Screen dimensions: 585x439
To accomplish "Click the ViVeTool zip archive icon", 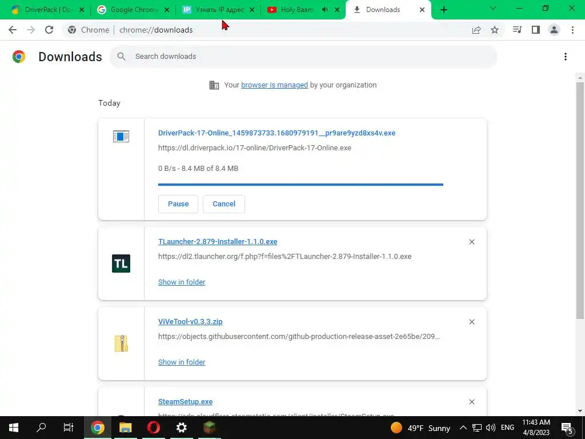I will (x=121, y=344).
